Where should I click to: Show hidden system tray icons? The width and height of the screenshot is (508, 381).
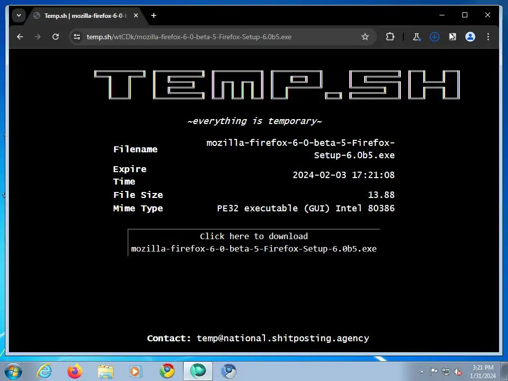[422, 372]
